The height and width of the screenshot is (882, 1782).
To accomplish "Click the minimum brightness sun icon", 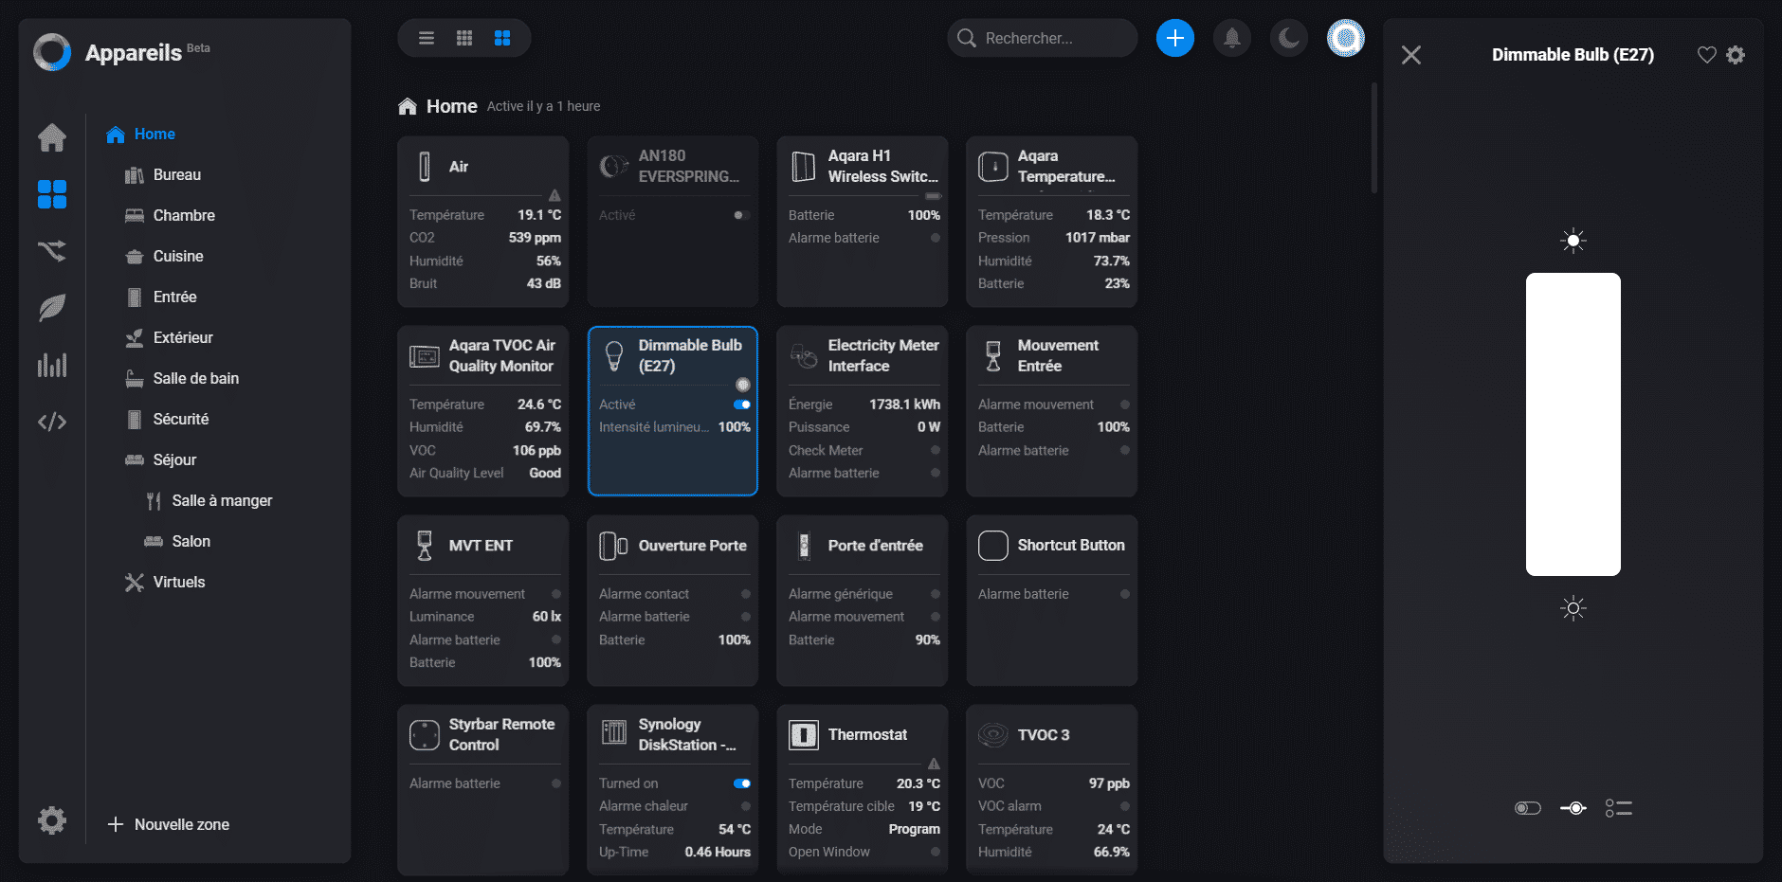I will pos(1573,608).
